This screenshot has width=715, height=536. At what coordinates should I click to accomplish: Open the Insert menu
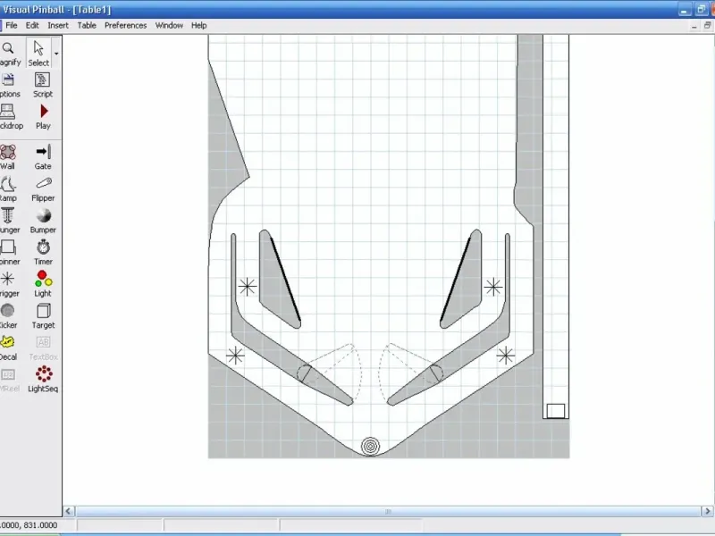[x=58, y=26]
